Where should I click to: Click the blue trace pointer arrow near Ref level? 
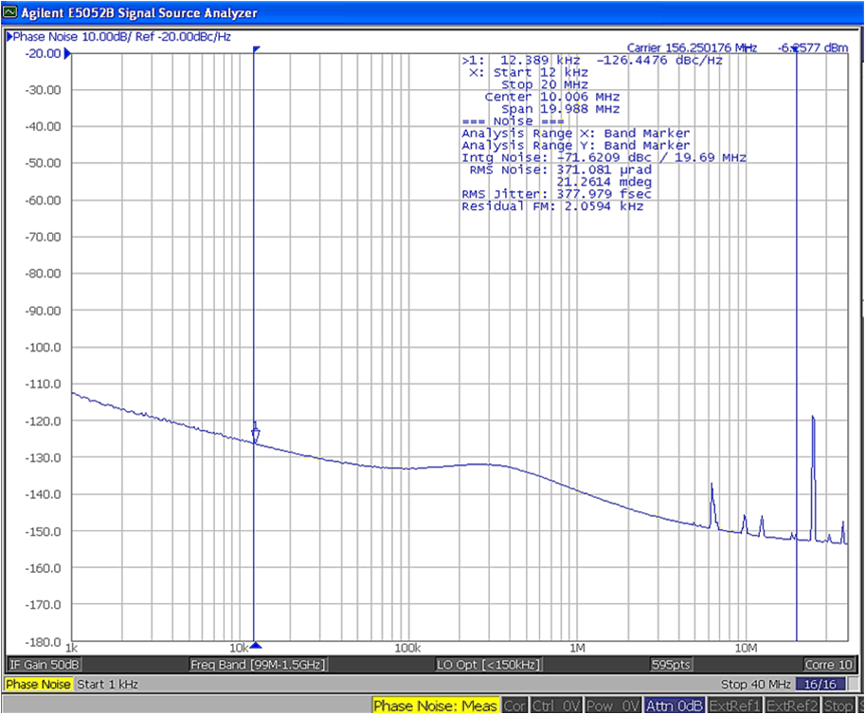[66, 54]
